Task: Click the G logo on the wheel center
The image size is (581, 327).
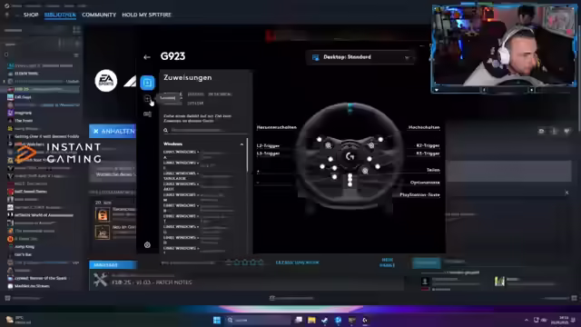Action: coord(350,157)
